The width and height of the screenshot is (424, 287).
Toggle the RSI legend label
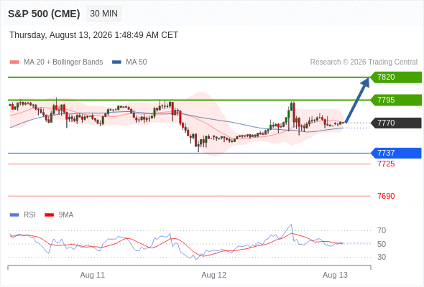pos(29,215)
